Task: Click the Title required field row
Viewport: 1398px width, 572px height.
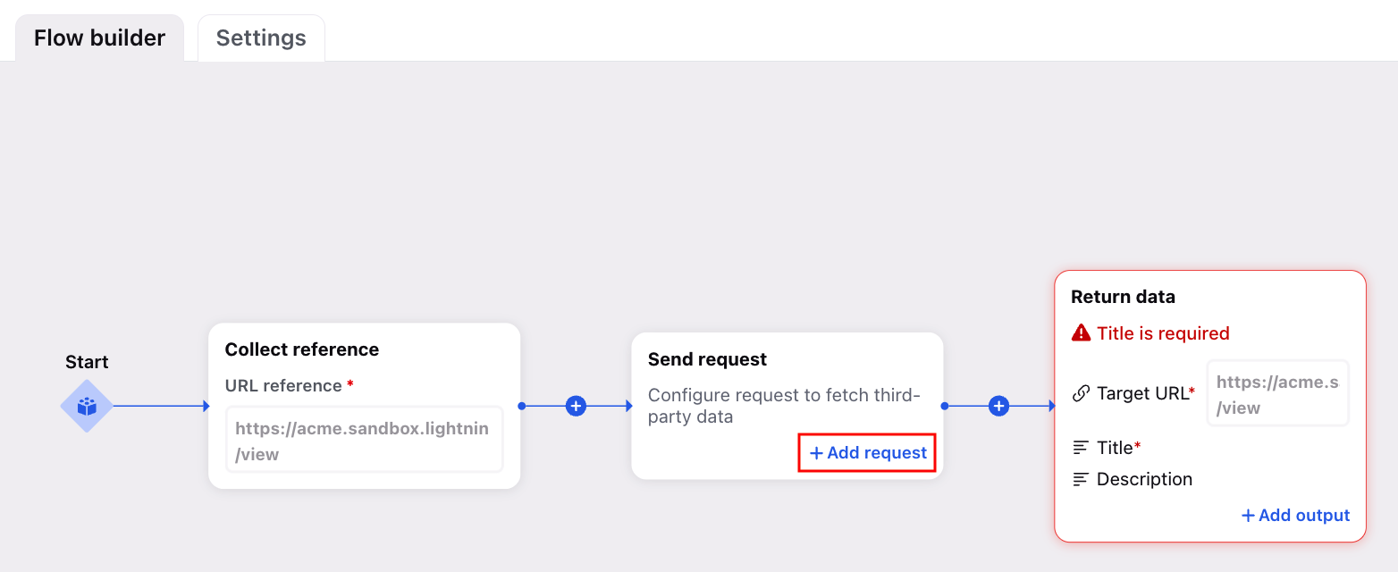Action: (x=1211, y=447)
